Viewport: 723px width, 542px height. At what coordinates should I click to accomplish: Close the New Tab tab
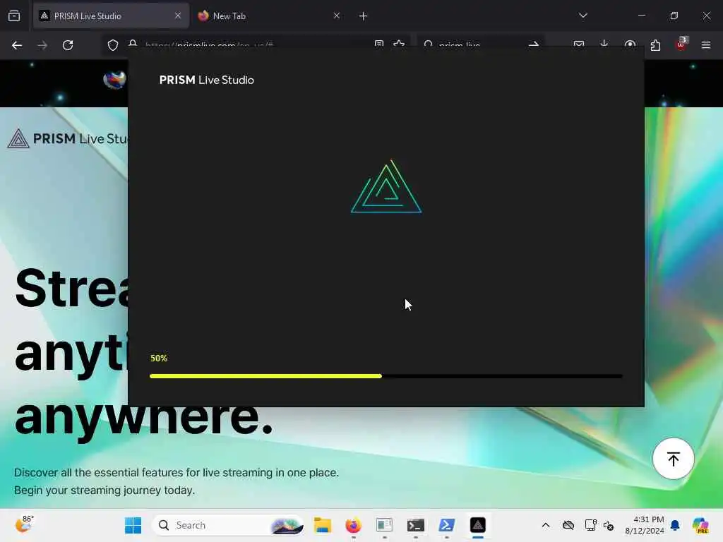pos(337,16)
